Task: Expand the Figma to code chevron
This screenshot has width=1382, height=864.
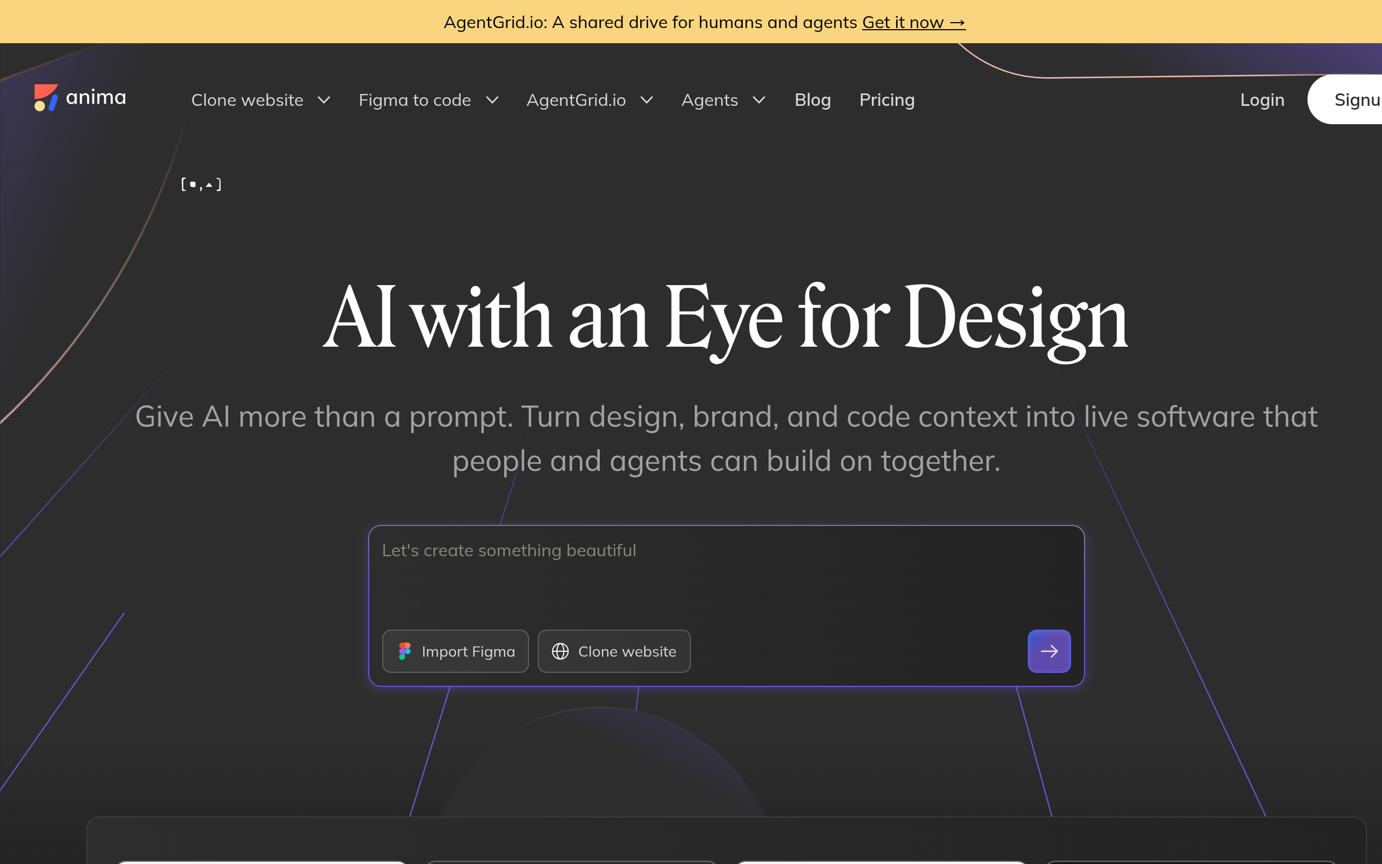Action: click(492, 100)
